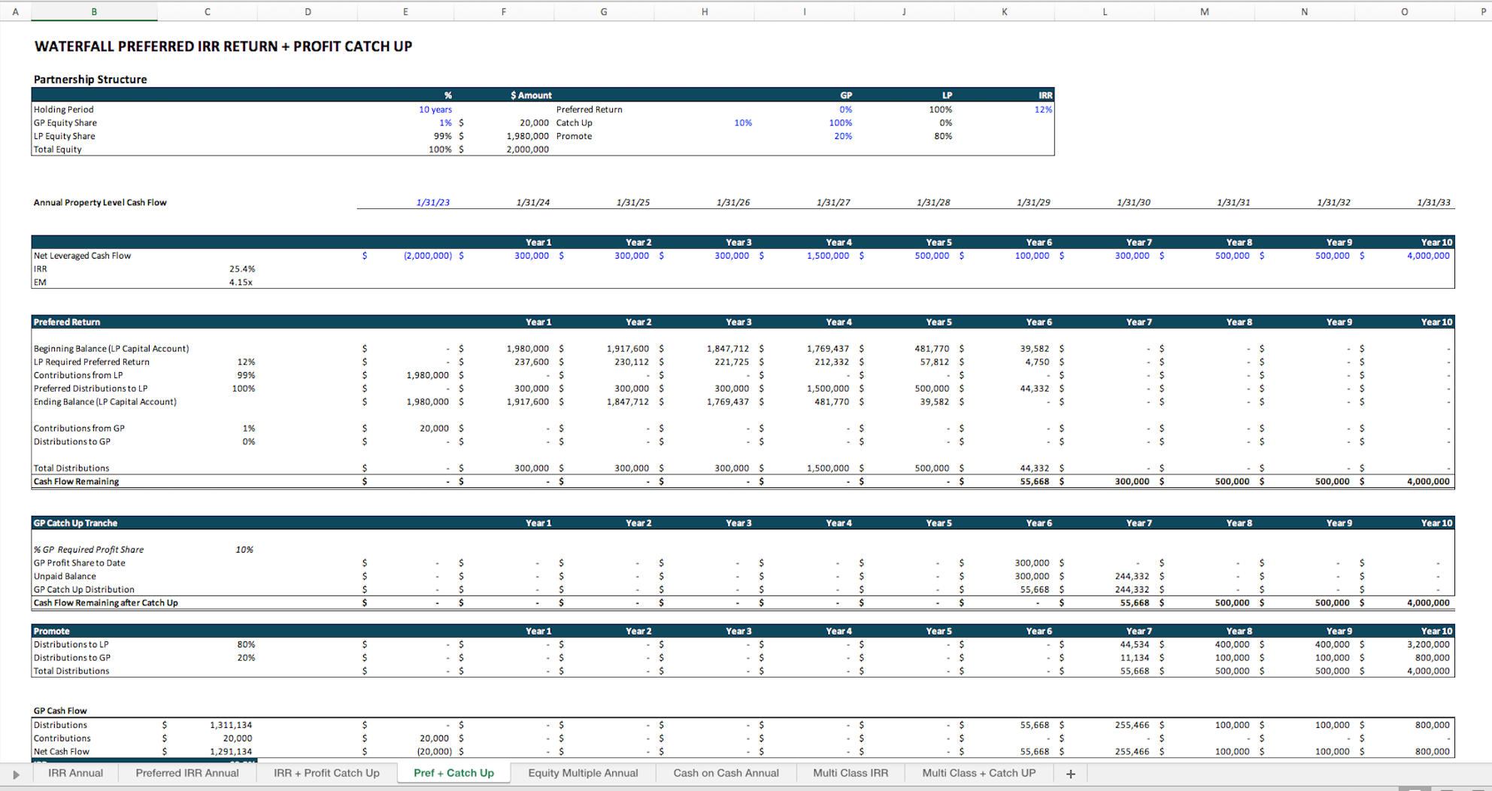Click the Cash Flow Remaining after Catch Up label
Image resolution: width=1492 pixels, height=791 pixels.
pos(105,603)
